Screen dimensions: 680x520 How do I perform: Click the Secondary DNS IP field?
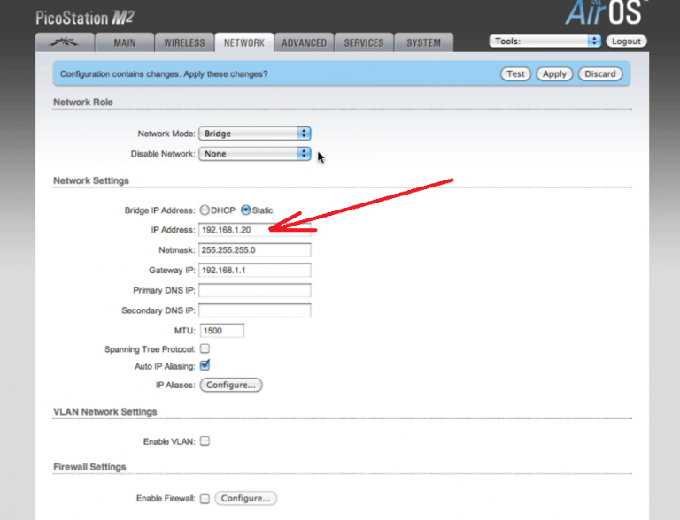255,310
